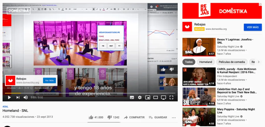Like the video with thumbs up 41.000

tap(96, 117)
